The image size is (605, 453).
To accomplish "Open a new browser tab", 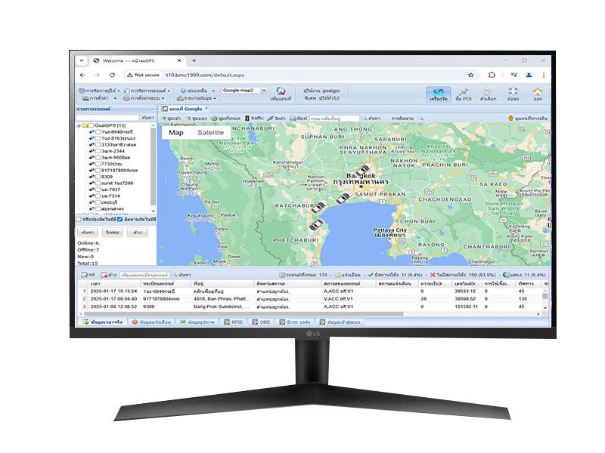I will point(194,61).
